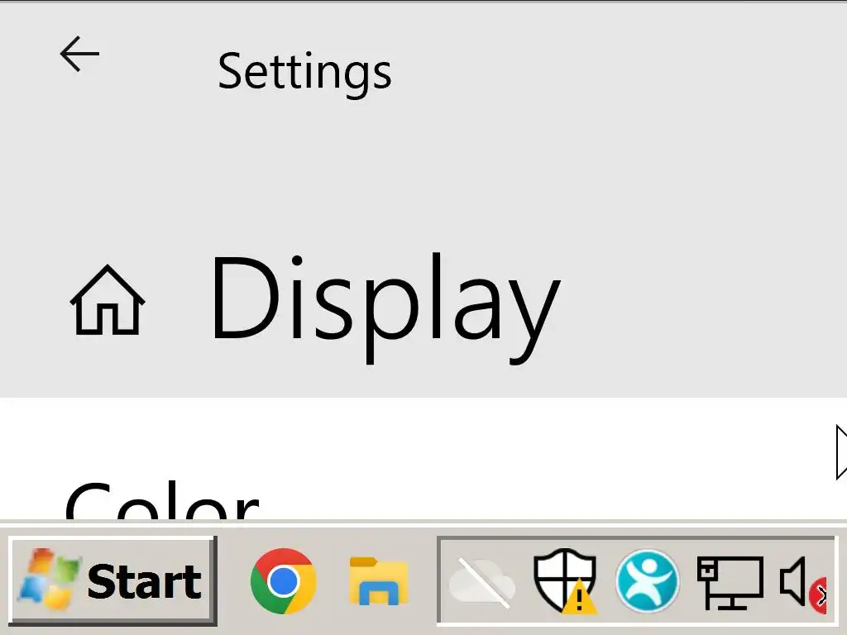Click the yellow warning badge on shield
This screenshot has height=635, width=847.
(580, 597)
